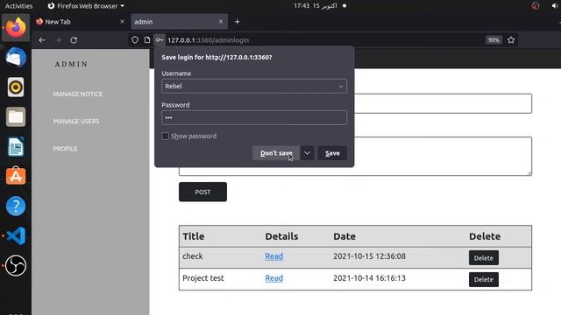
Task: Open OBS Studio from the dock
Action: tap(16, 265)
